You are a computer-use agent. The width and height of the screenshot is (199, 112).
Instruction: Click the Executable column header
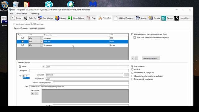(x=76, y=35)
